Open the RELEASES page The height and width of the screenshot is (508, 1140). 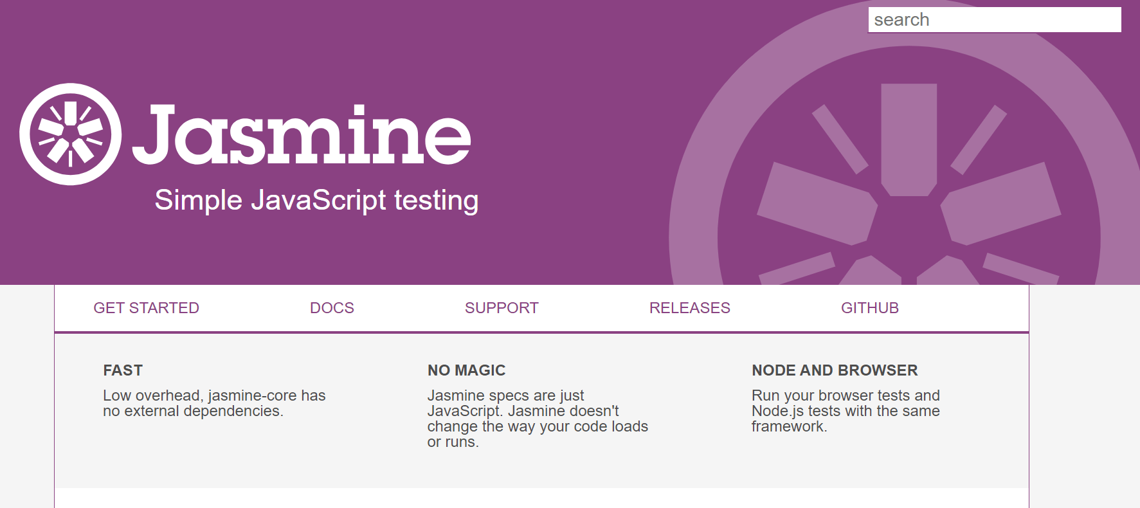tap(690, 308)
